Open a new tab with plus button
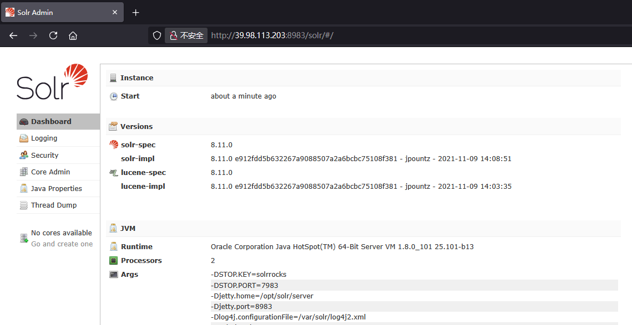The height and width of the screenshot is (325, 632). 136,13
